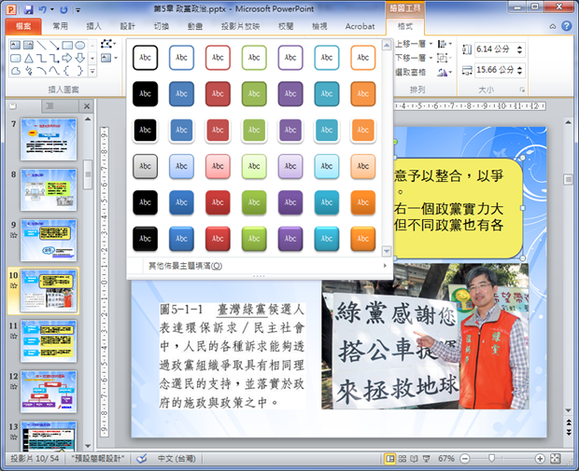Click the zoom in plus button
The image size is (579, 471).
[540, 459]
